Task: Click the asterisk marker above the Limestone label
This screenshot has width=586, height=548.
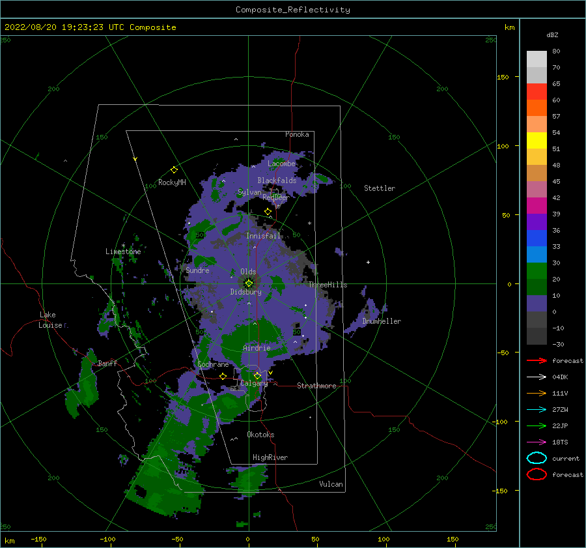Action: point(123,246)
